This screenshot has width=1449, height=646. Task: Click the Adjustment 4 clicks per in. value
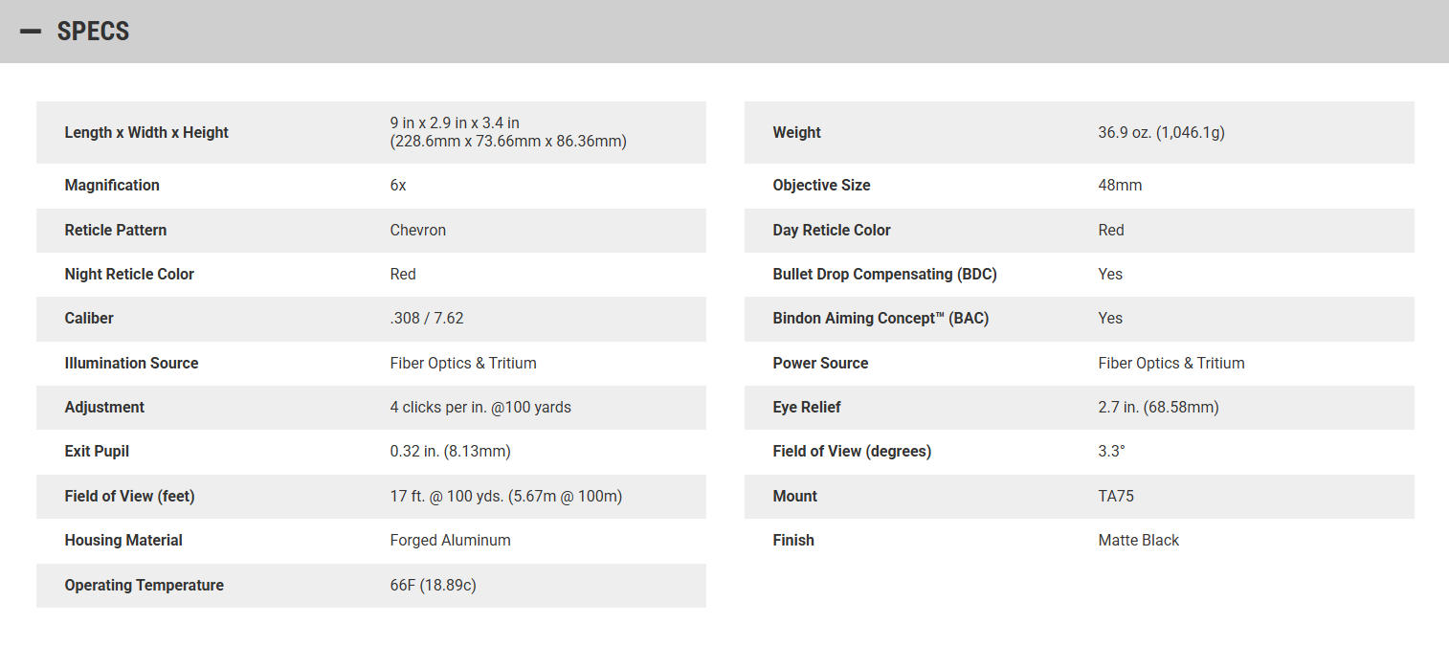click(x=479, y=408)
